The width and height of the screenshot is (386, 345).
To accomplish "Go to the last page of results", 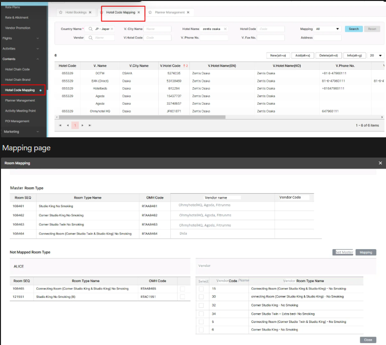I will tap(90, 125).
